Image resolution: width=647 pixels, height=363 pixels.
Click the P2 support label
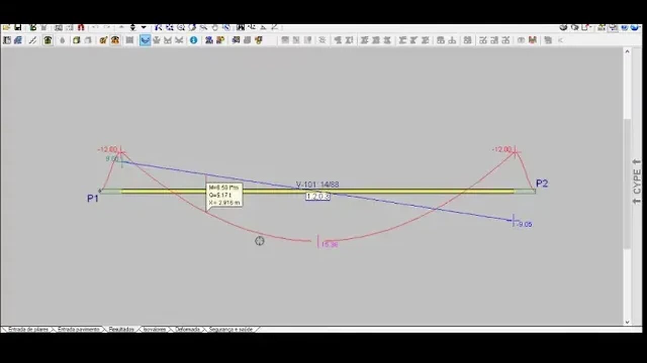tap(542, 184)
